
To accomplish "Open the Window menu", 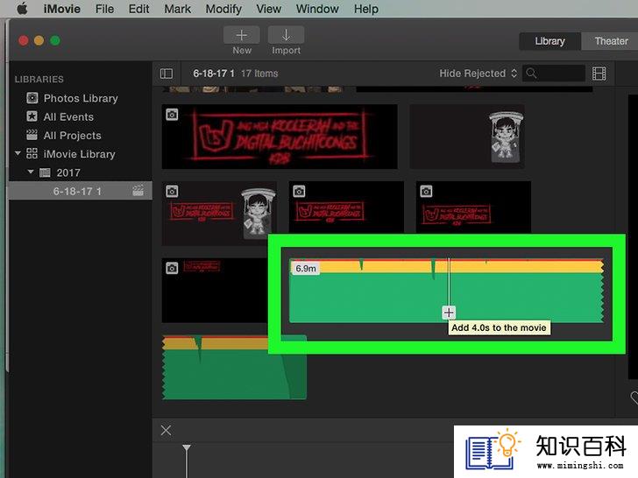I will [317, 9].
